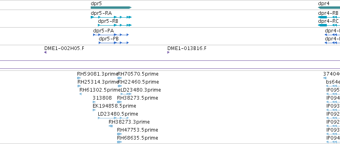Click the RH25314.3prime EST glyph
The width and height of the screenshot is (340, 144).
tap(79, 86)
